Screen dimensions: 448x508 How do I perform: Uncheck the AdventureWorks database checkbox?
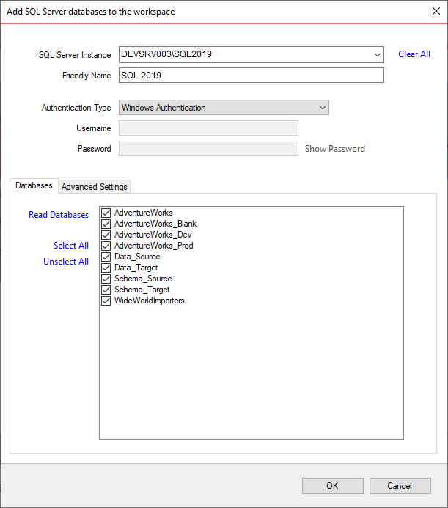point(106,213)
